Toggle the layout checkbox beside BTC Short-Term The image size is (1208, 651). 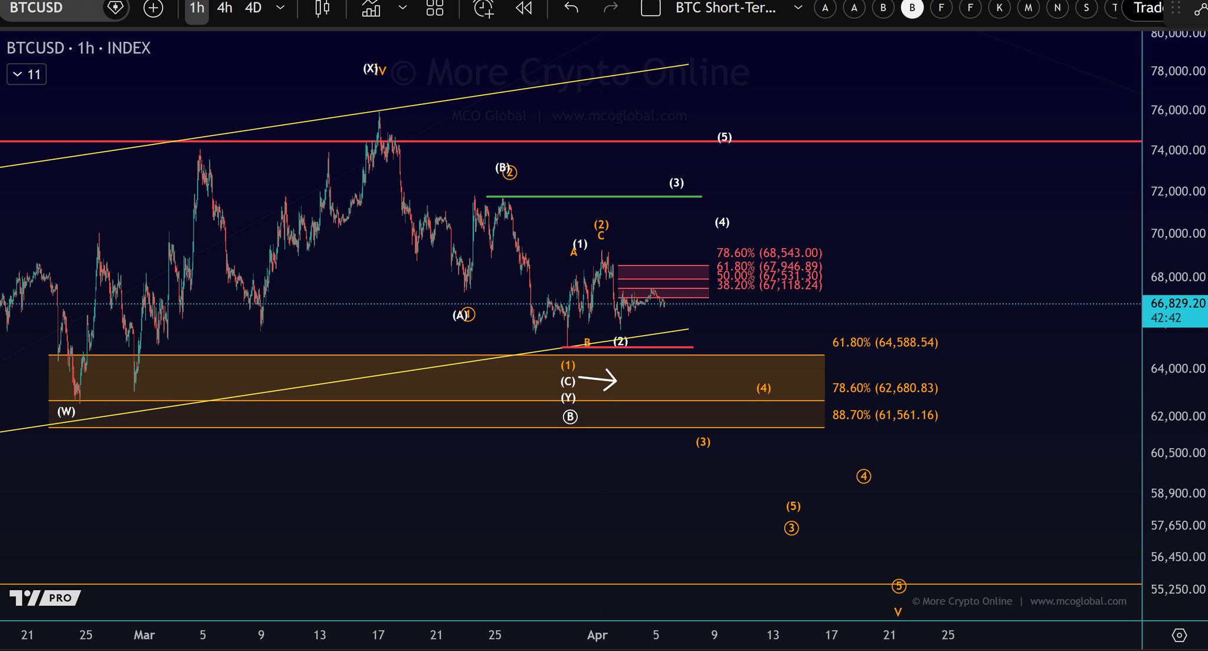click(650, 8)
